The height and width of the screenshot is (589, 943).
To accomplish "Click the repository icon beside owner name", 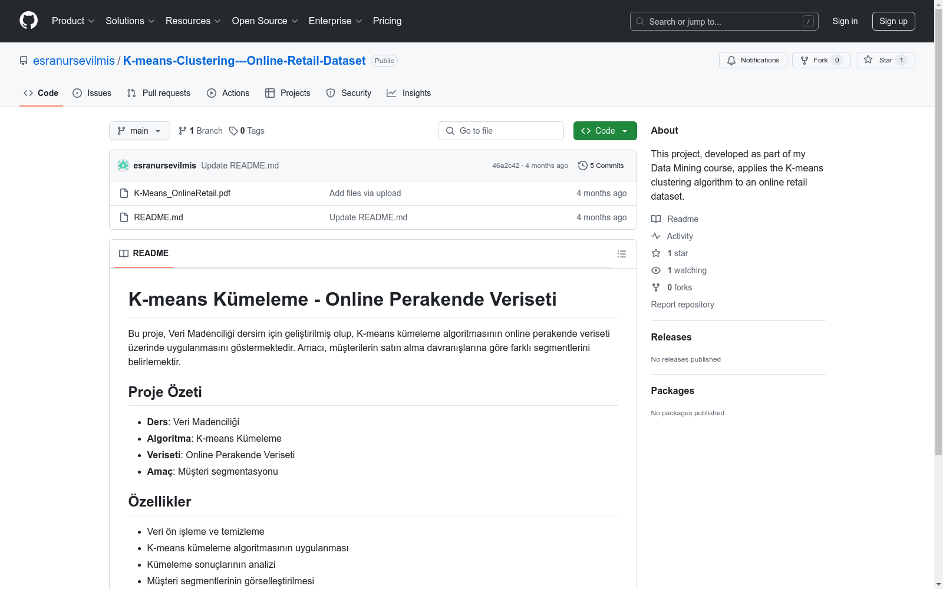I will (x=24, y=61).
